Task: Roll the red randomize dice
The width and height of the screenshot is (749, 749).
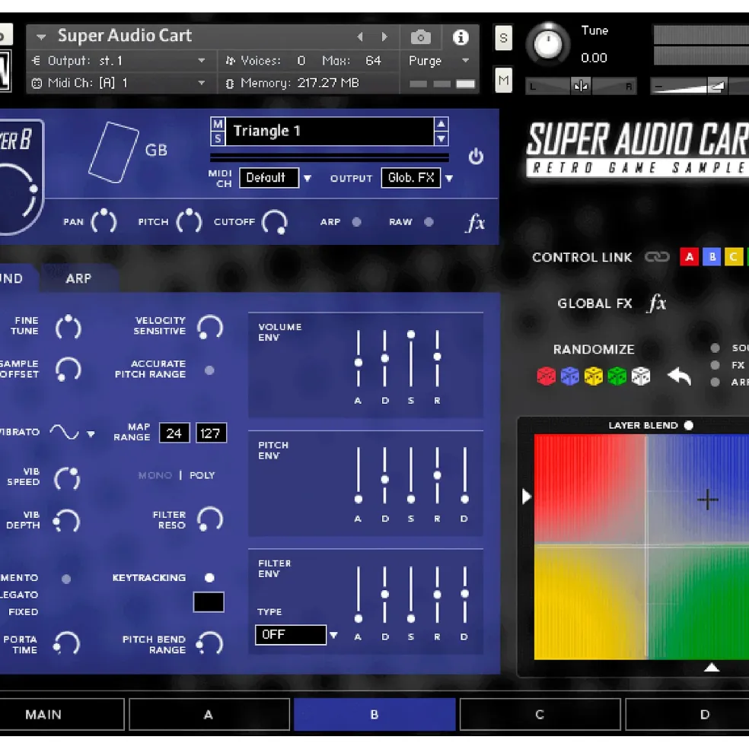Action: (546, 376)
